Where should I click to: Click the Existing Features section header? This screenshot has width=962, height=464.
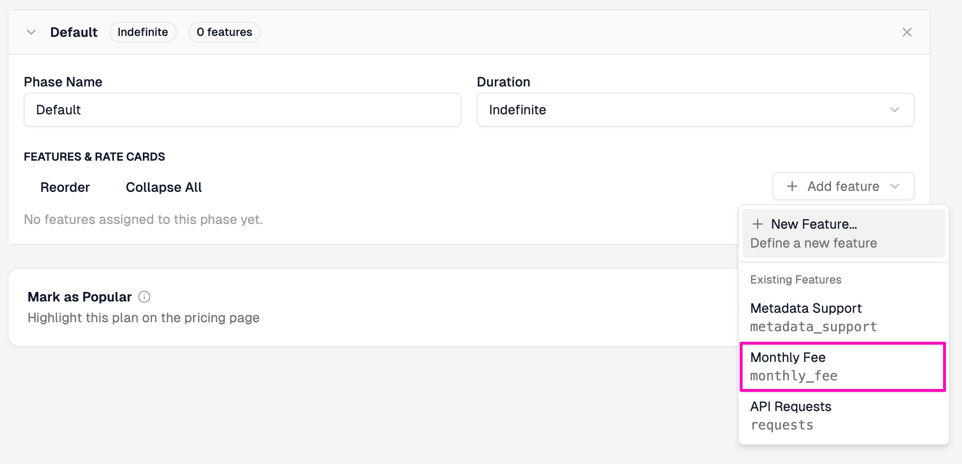coord(796,279)
